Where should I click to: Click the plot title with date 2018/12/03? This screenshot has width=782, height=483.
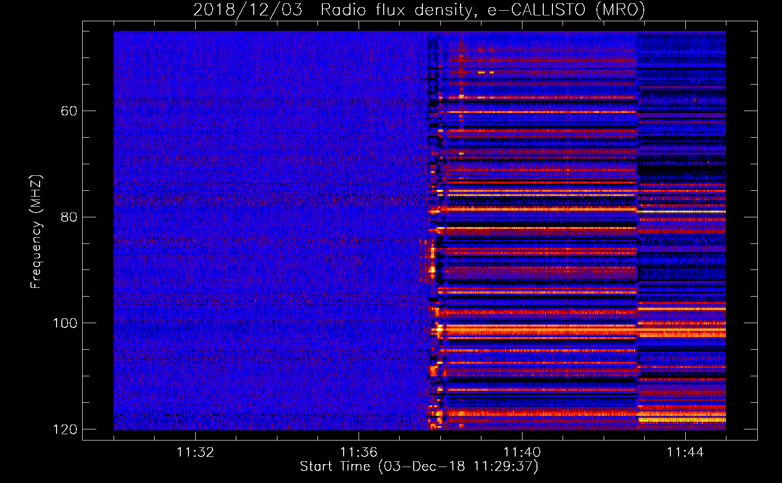click(419, 10)
